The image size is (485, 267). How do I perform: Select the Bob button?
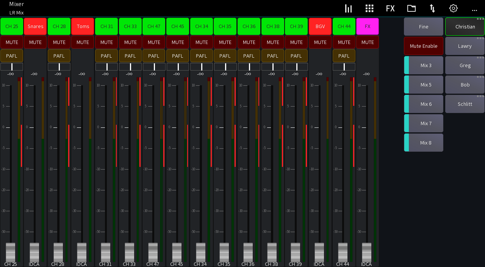pyautogui.click(x=465, y=84)
